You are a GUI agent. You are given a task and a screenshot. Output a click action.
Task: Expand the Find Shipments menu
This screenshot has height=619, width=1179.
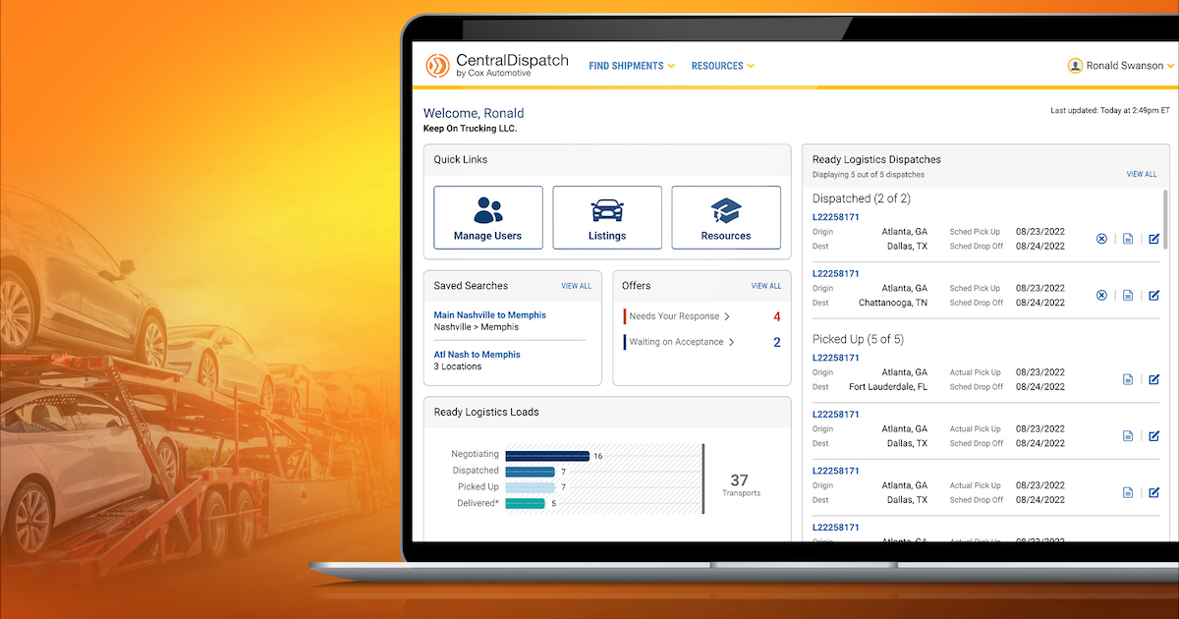coord(632,66)
